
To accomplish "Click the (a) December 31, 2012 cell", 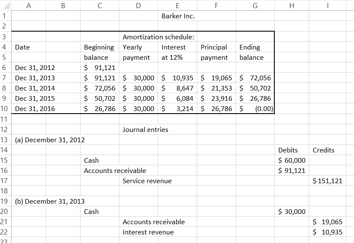I will [50, 140].
